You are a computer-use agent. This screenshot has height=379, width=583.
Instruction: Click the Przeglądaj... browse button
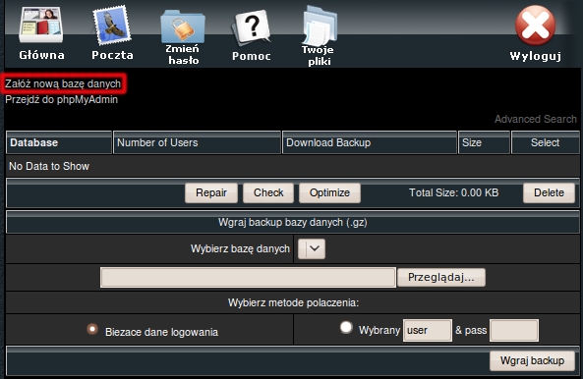click(441, 277)
